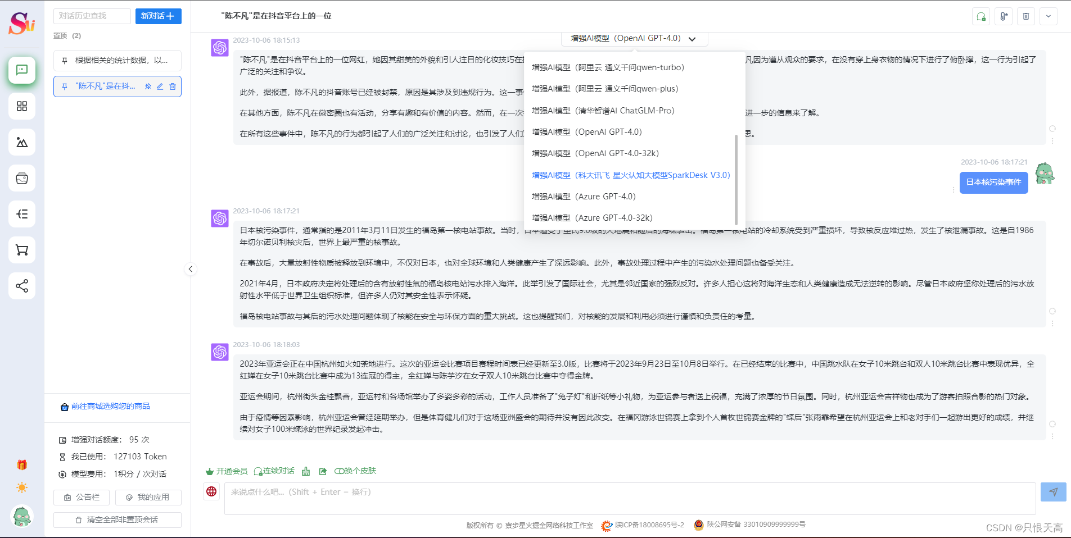This screenshot has width=1071, height=538.
Task: Click the Si logo at top left
Action: [22, 23]
